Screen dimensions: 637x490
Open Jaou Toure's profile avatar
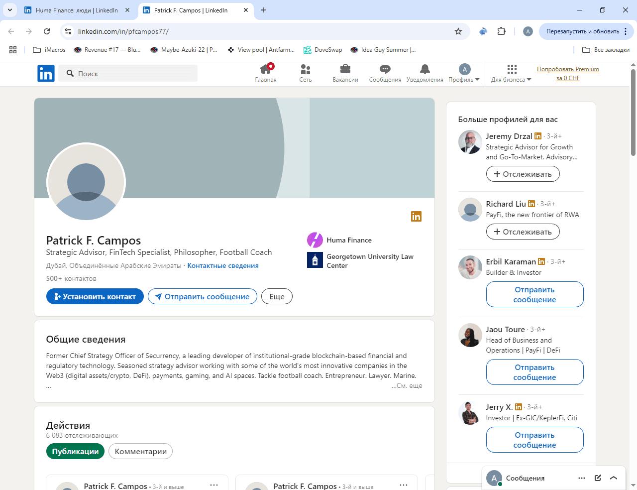470,335
